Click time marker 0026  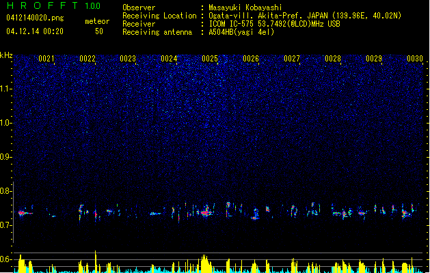coord(251,59)
